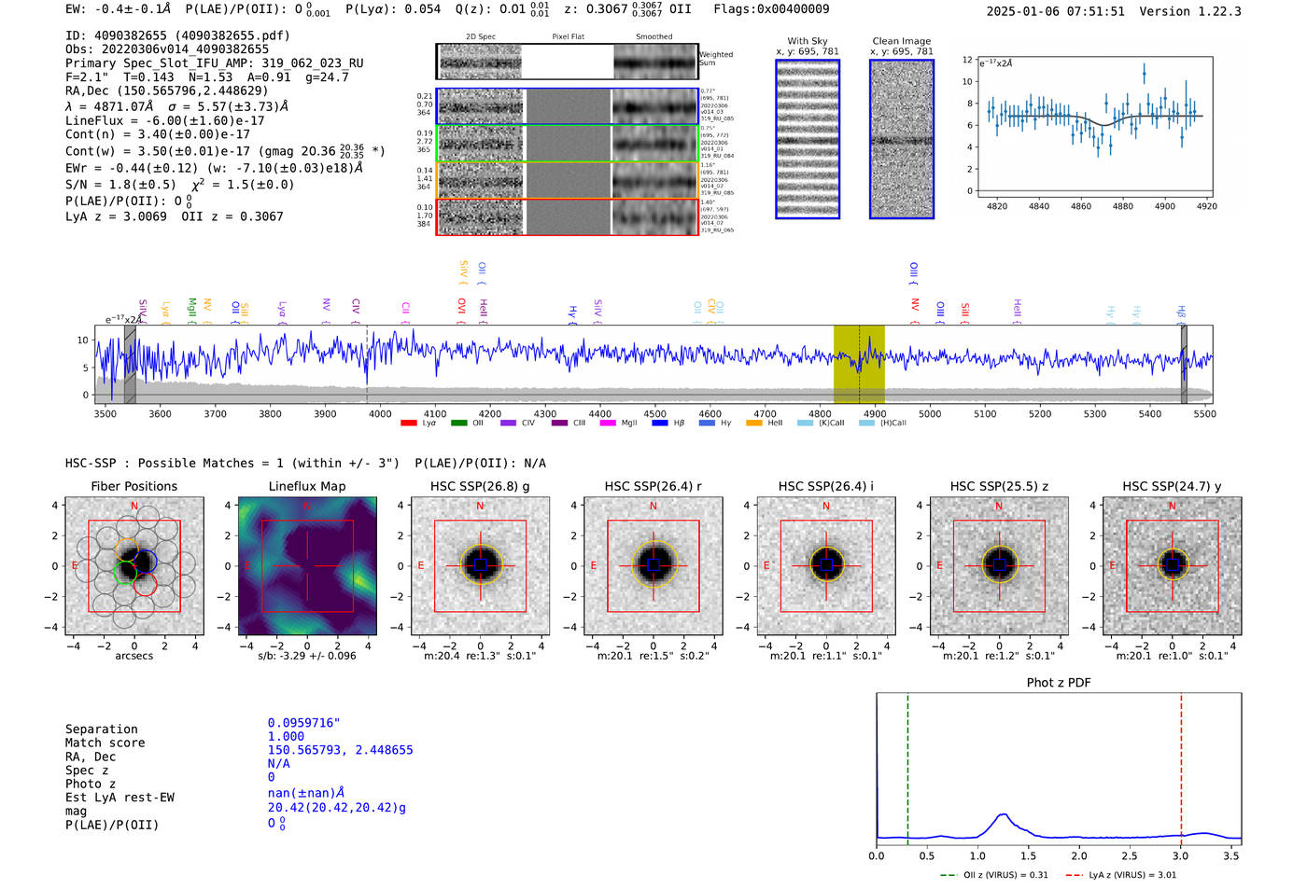Click the HSC SSP(26.8) g band image

pos(480,566)
